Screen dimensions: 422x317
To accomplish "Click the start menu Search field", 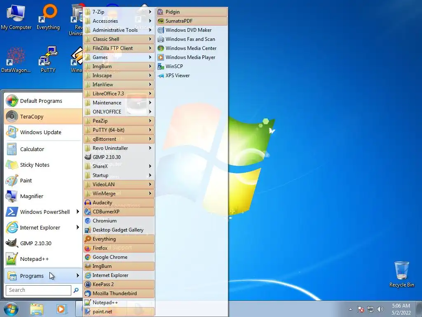I will click(x=38, y=290).
